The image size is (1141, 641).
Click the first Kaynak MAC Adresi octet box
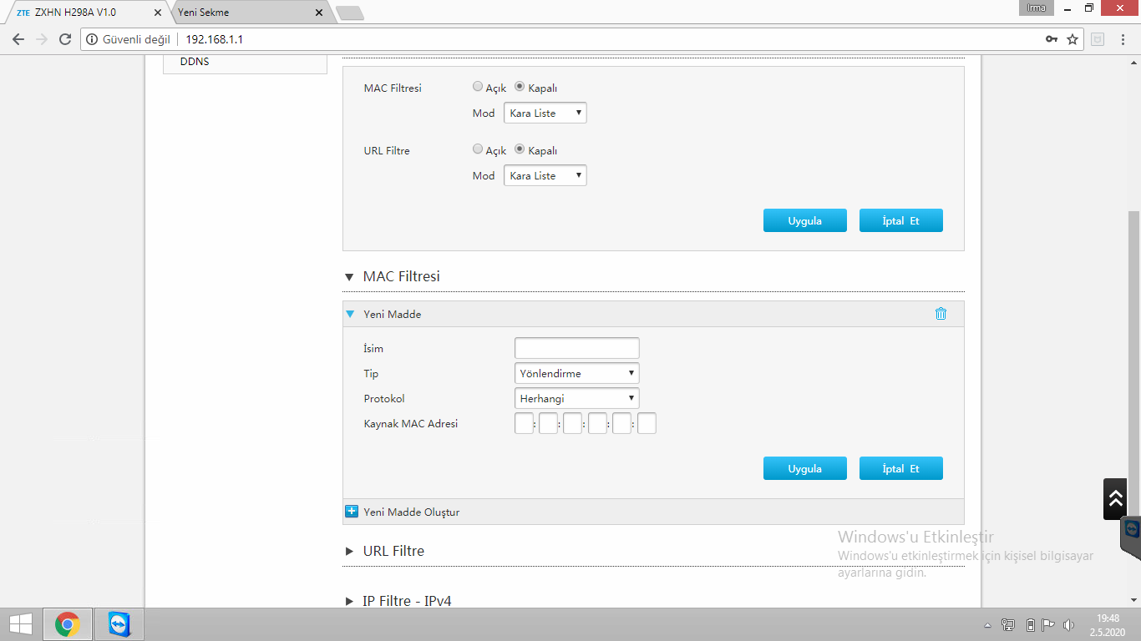coord(524,423)
